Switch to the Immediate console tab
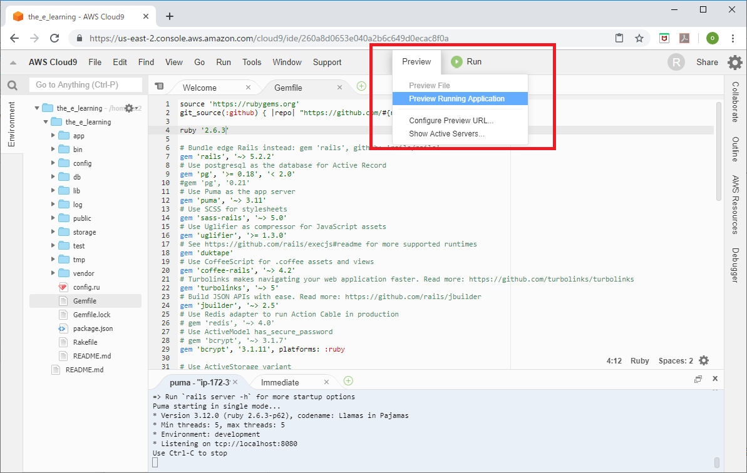747x473 pixels. tap(280, 382)
